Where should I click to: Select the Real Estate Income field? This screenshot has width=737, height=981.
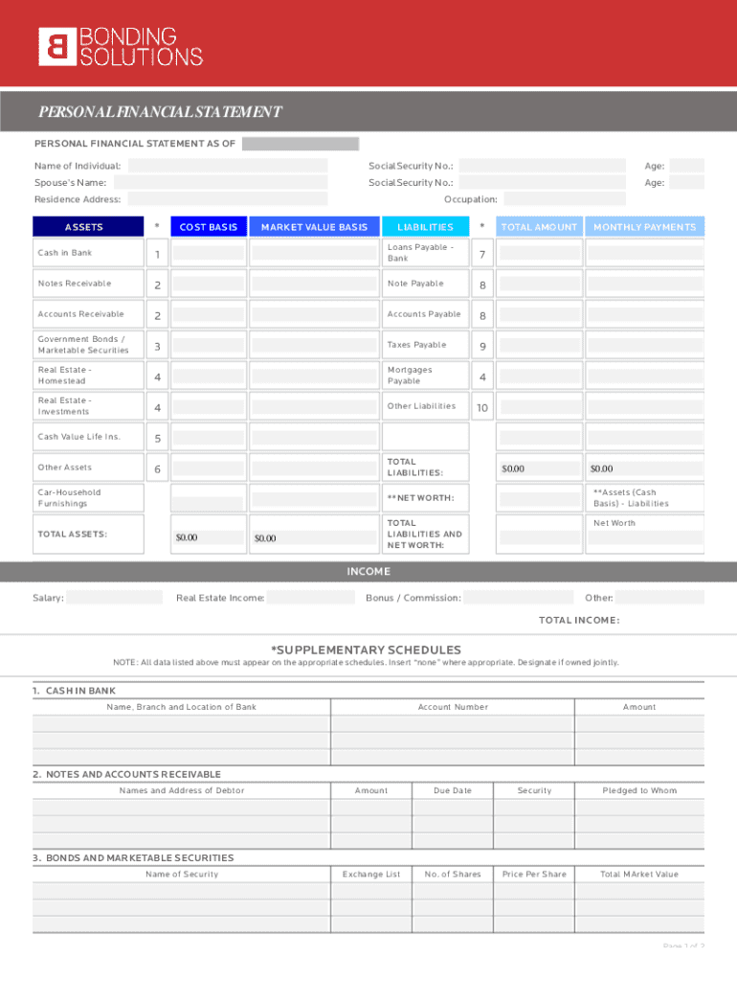tap(313, 598)
